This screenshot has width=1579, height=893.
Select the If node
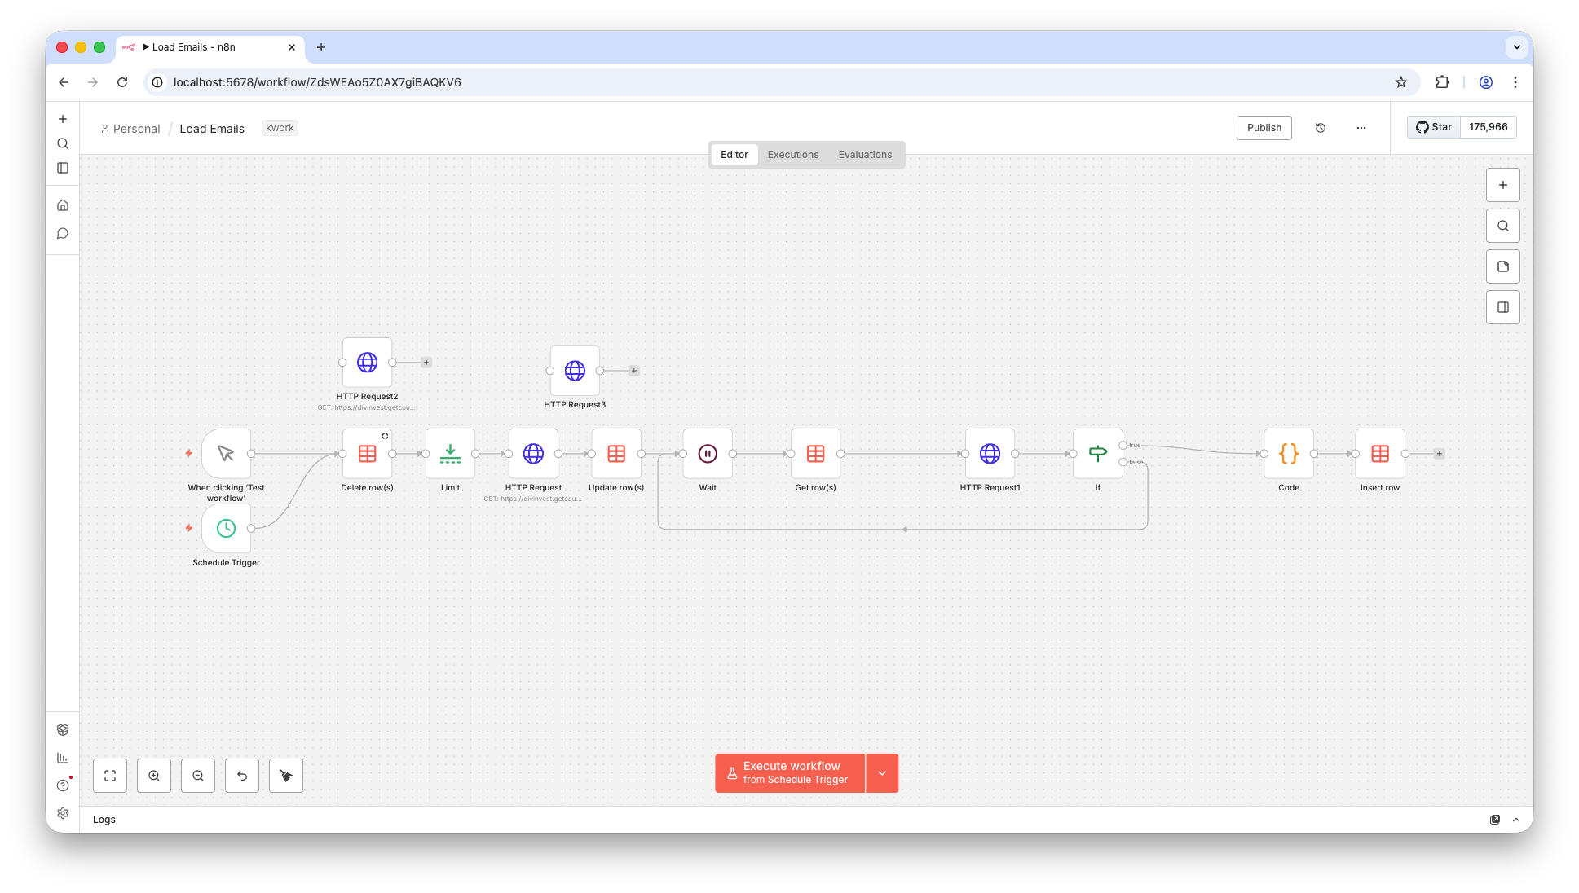pyautogui.click(x=1097, y=454)
